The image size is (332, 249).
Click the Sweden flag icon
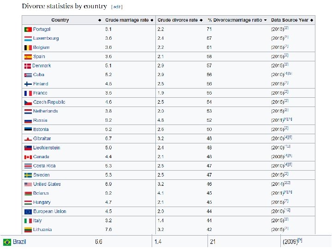[x=28, y=175]
